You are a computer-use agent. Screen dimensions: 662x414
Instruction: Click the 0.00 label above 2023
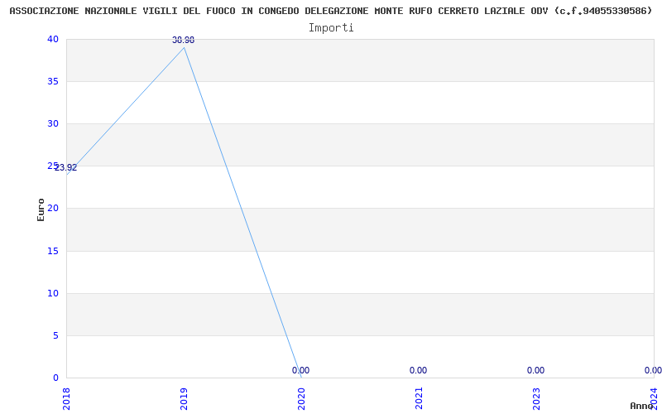pos(535,370)
